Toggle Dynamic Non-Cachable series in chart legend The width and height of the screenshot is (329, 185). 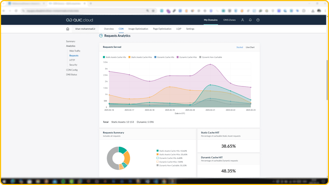point(211,57)
